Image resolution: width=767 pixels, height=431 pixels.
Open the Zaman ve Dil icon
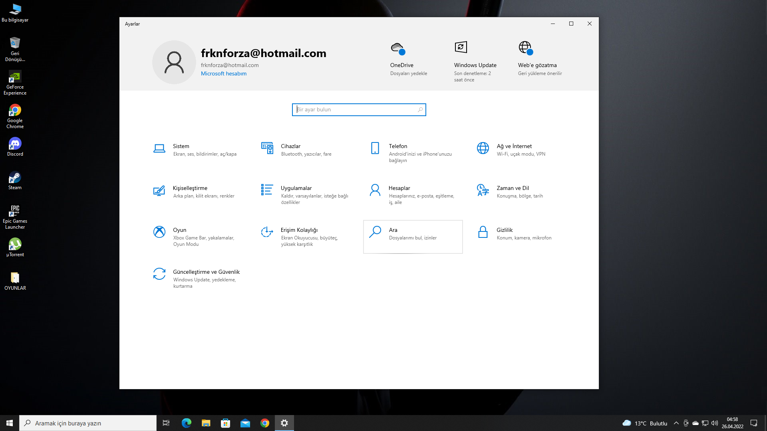coord(483,190)
